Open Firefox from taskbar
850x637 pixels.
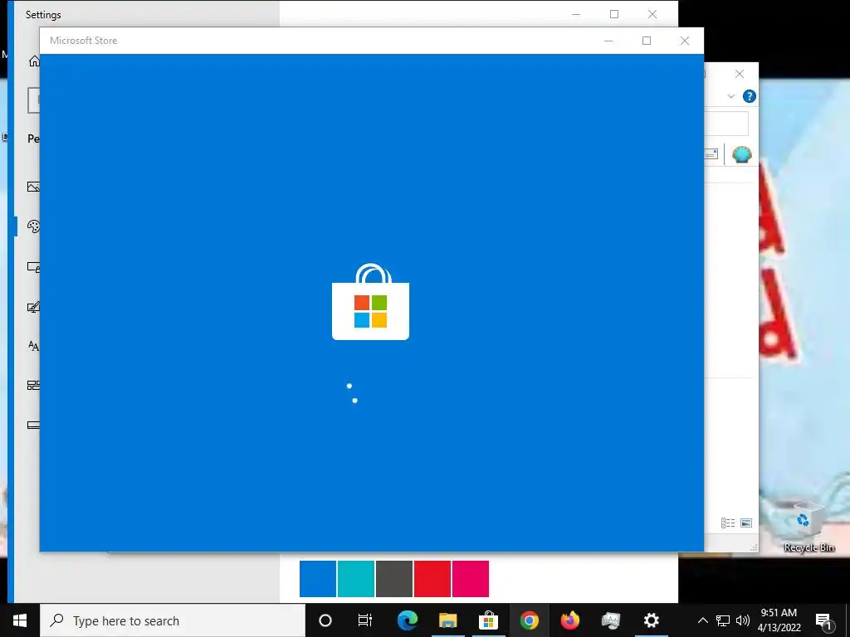click(x=569, y=620)
